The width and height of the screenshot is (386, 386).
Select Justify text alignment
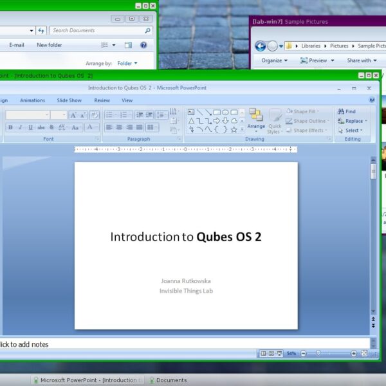pos(140,127)
